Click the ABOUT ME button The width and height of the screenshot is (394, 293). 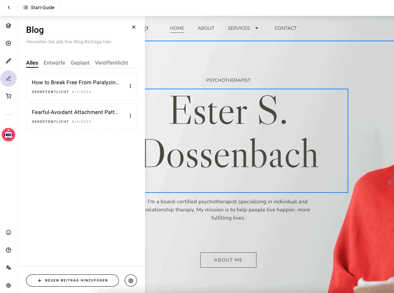(228, 260)
